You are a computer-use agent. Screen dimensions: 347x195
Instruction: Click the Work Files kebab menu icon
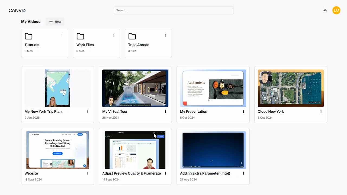[x=114, y=35]
